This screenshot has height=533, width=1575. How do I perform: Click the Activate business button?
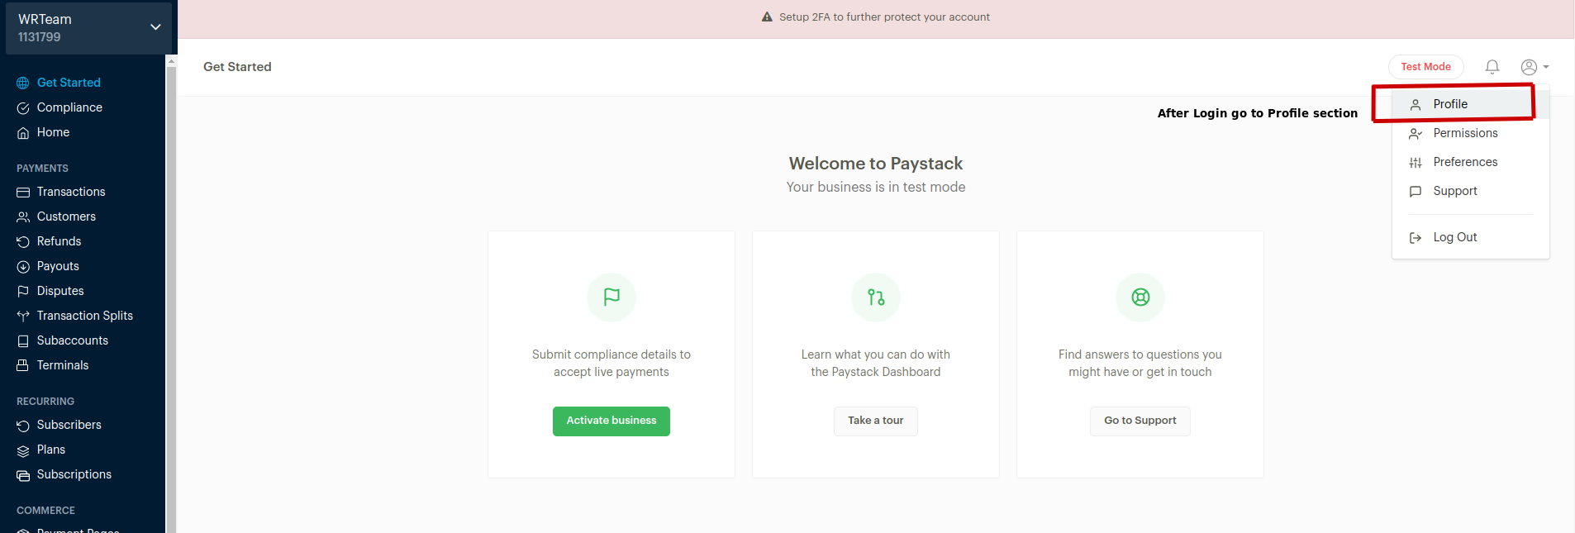pos(611,421)
